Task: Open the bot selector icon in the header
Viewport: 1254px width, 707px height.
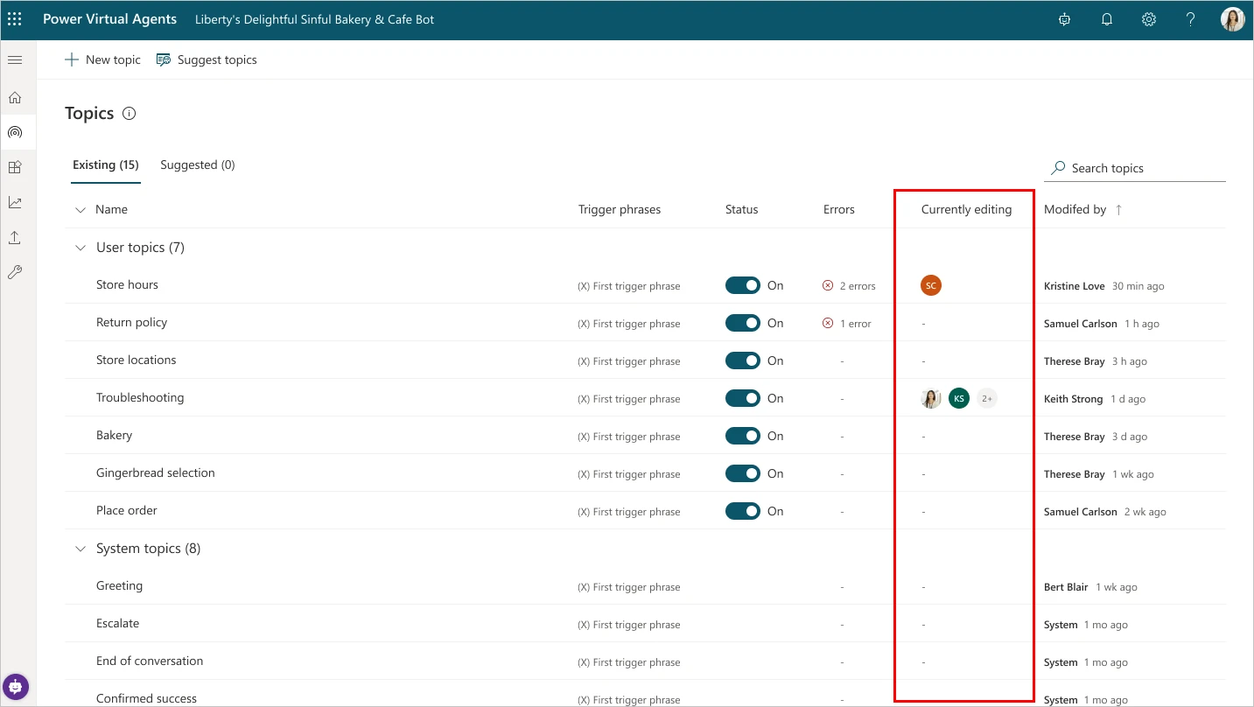Action: pyautogui.click(x=1064, y=18)
